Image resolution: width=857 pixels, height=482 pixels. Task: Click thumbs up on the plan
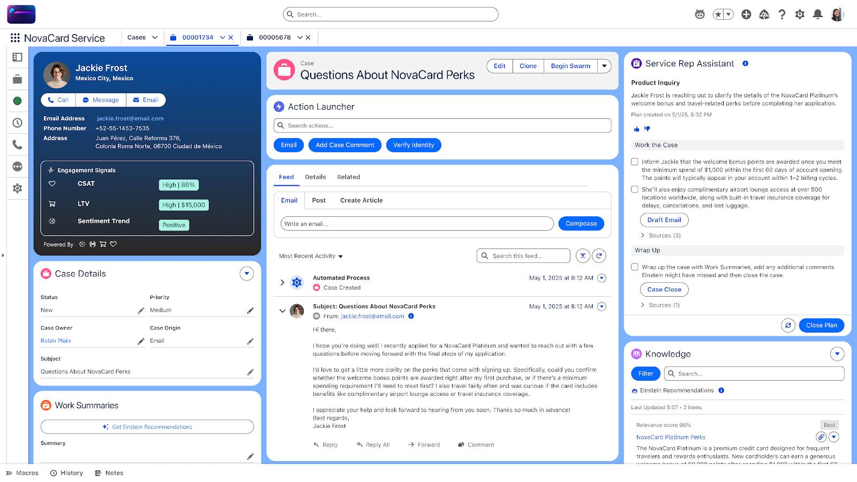[x=636, y=129]
